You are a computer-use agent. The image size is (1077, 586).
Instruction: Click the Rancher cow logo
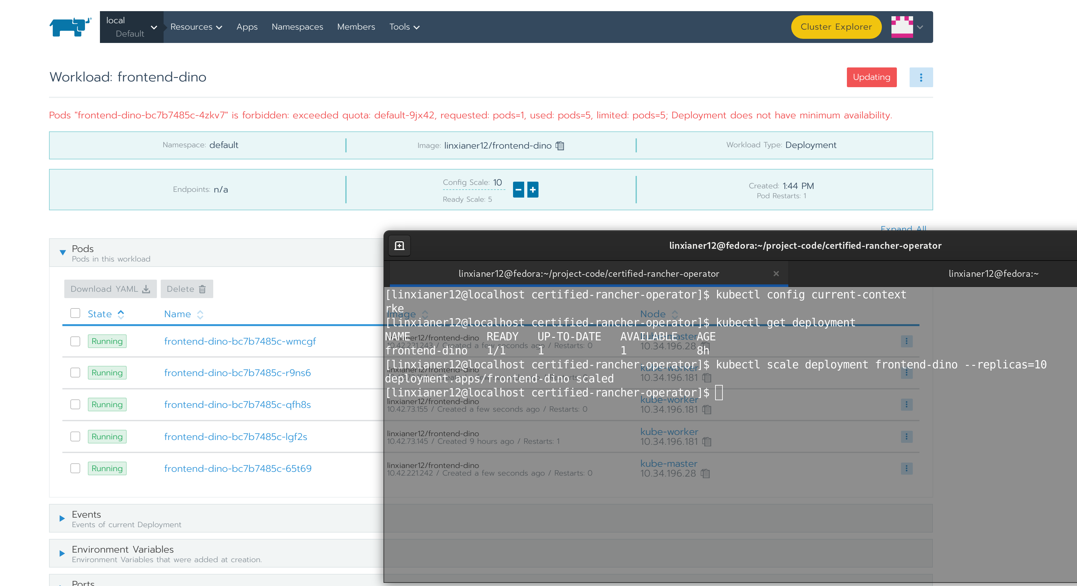(x=70, y=27)
